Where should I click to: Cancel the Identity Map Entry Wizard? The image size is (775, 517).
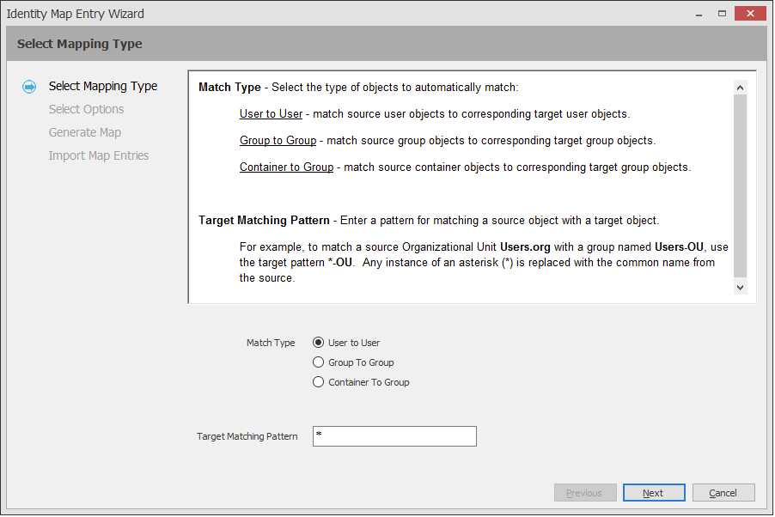(723, 493)
